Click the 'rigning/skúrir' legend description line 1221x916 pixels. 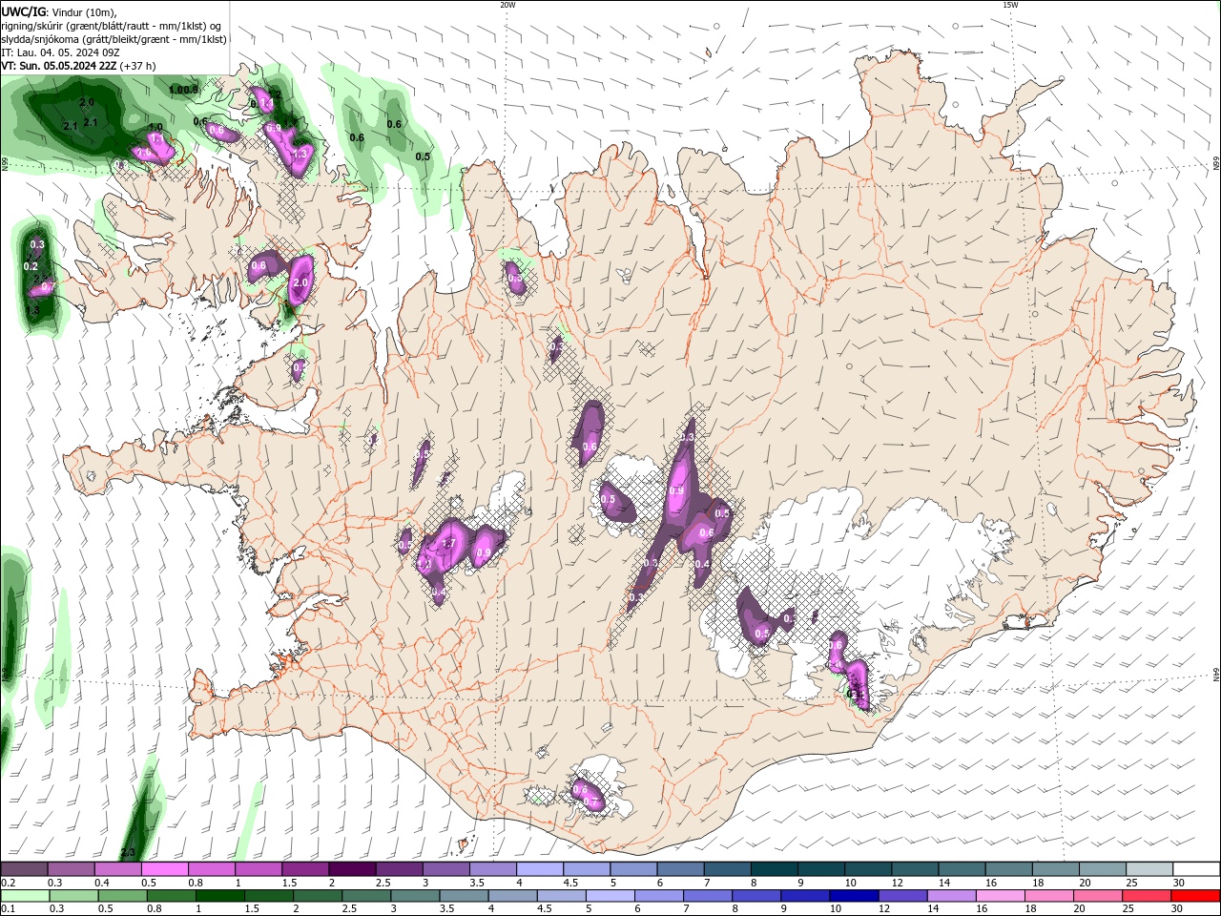112,25
